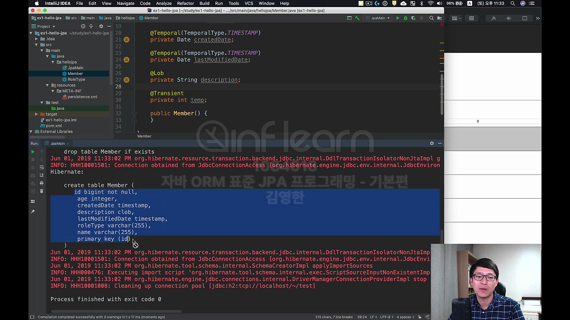Click the Run console vertical scrollbar
The width and height of the screenshot is (570, 320).
coord(442,236)
